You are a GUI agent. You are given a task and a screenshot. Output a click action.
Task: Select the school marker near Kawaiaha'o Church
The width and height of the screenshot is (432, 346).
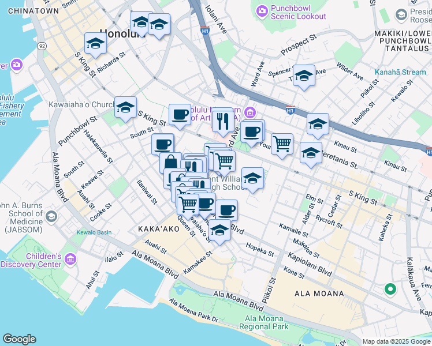click(126, 108)
